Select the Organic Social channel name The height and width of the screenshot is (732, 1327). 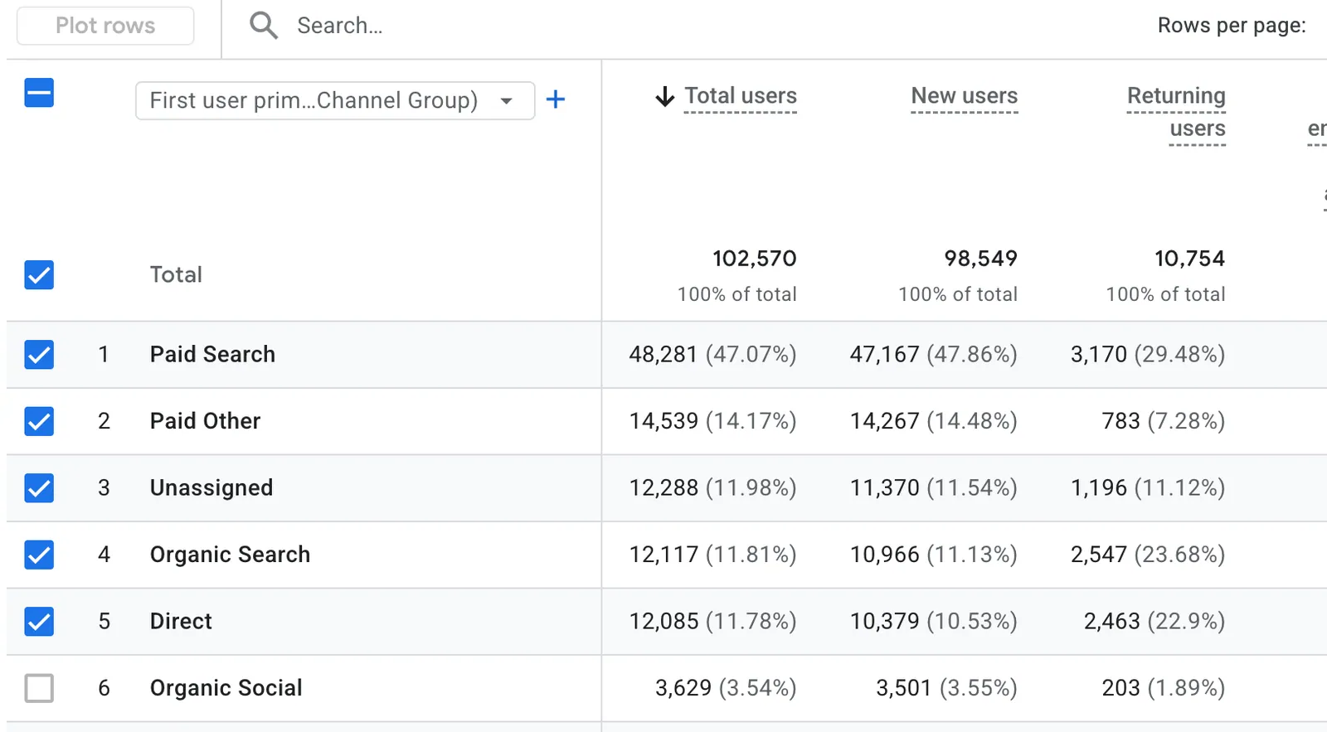pyautogui.click(x=226, y=688)
